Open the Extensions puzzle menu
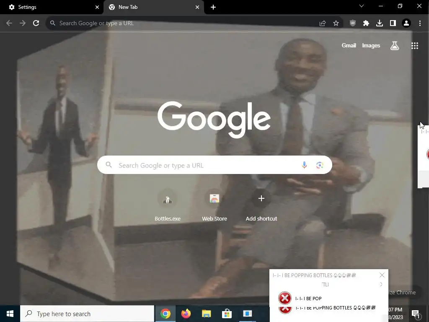 366,23
